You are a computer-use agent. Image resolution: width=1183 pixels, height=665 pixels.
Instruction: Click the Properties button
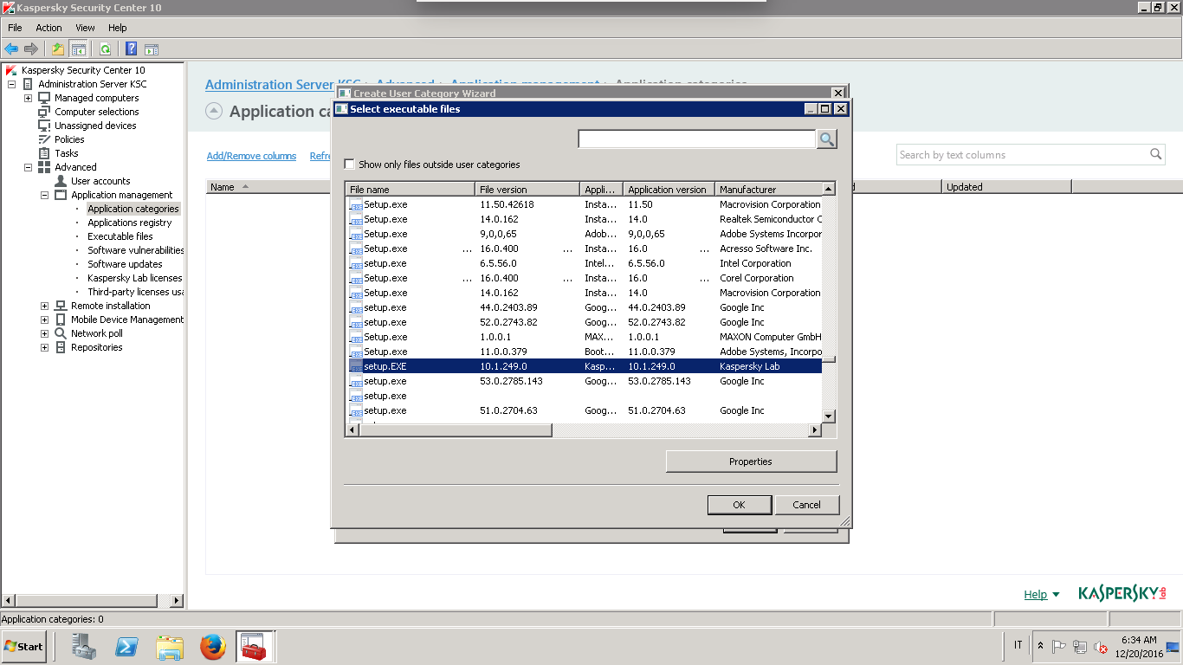point(751,462)
